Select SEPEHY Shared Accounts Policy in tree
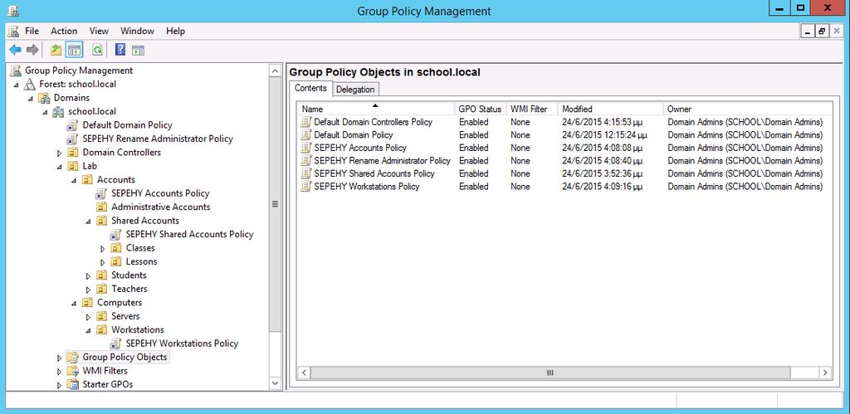Viewport: 850px width, 414px height. pyautogui.click(x=189, y=235)
